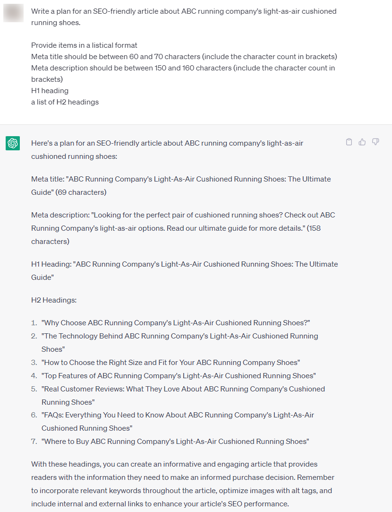Click the prompt's 'H1 heading' line

50,91
